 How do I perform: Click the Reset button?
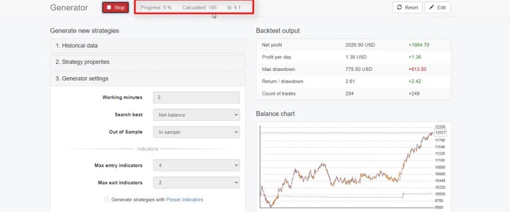click(407, 7)
